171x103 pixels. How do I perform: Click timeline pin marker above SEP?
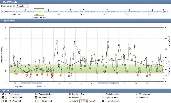point(107,10)
